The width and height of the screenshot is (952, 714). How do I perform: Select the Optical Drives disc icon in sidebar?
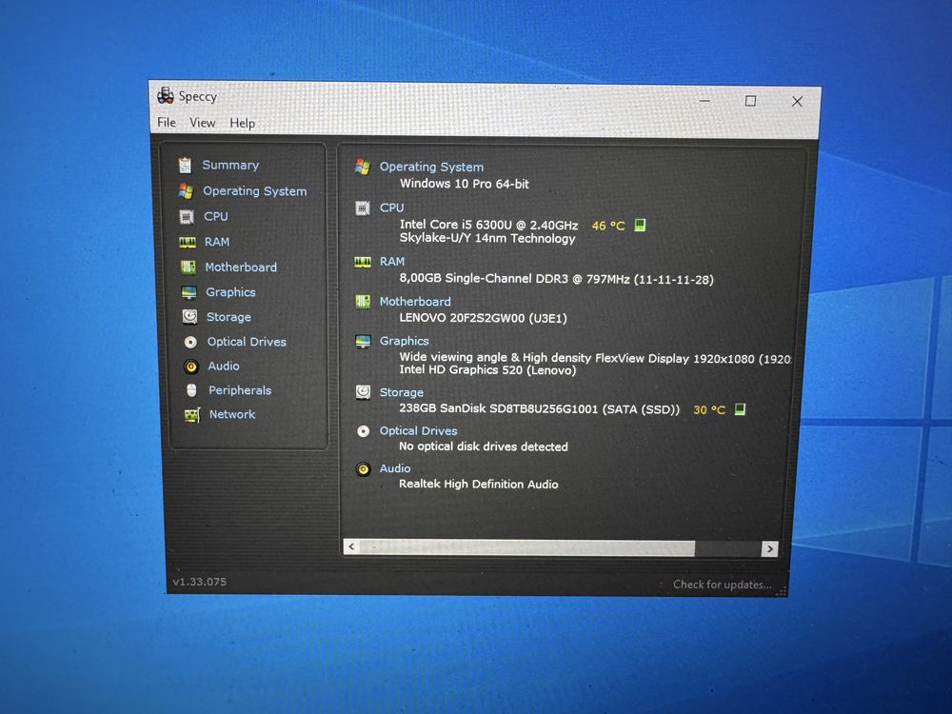pos(190,342)
